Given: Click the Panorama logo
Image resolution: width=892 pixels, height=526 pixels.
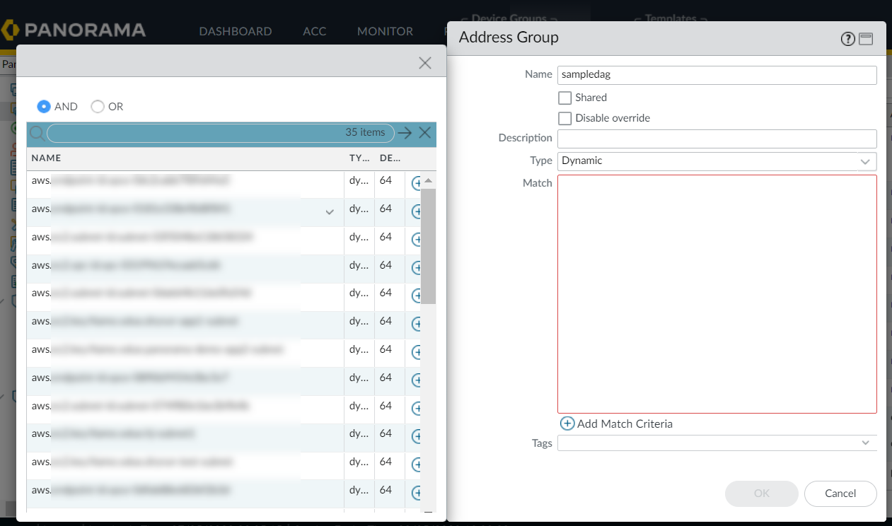Looking at the screenshot, I should tap(74, 30).
